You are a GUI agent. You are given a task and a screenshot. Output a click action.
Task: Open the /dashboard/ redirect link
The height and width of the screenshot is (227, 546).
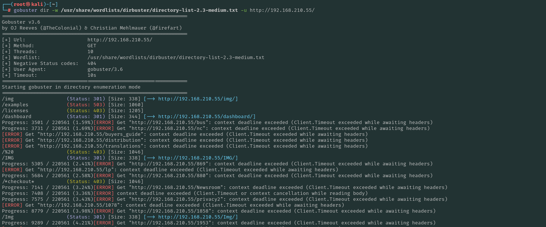pyautogui.click(x=207, y=117)
